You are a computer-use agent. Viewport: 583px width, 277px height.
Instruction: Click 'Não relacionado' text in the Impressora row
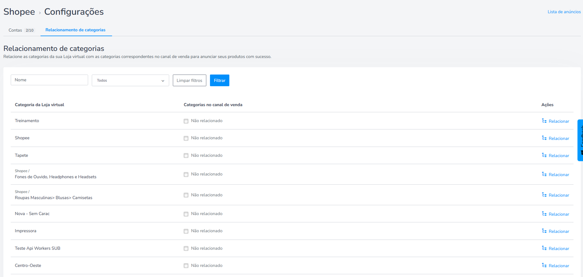tap(207, 231)
